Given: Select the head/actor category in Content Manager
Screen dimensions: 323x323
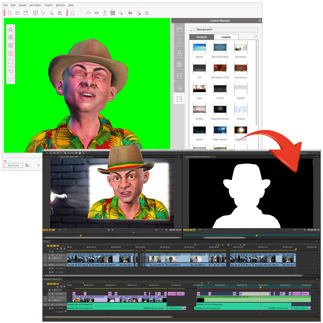Looking at the screenshot, I should (179, 41).
